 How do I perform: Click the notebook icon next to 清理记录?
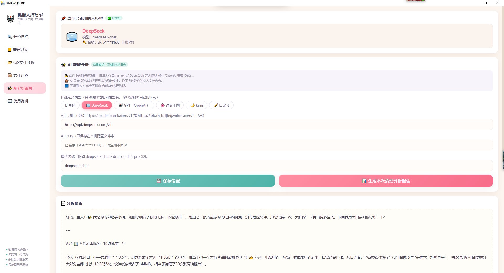[9, 50]
